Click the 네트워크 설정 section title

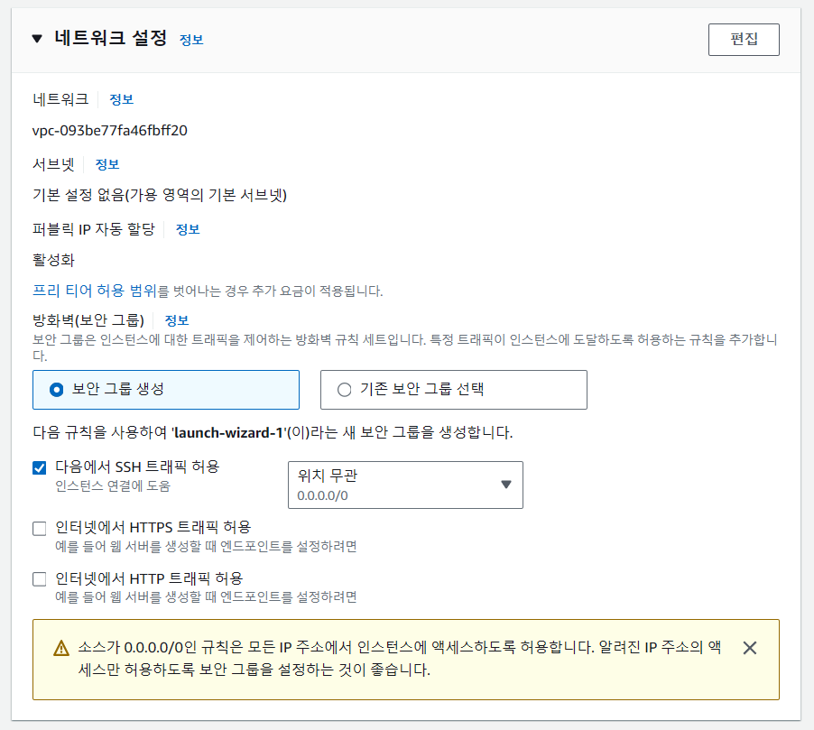click(111, 39)
